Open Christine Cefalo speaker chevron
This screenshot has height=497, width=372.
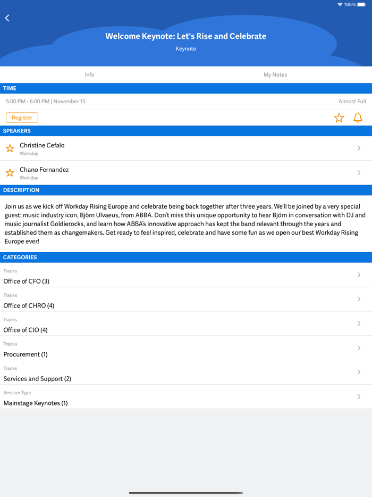[x=359, y=148]
